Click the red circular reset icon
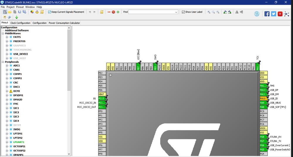 click(114, 12)
